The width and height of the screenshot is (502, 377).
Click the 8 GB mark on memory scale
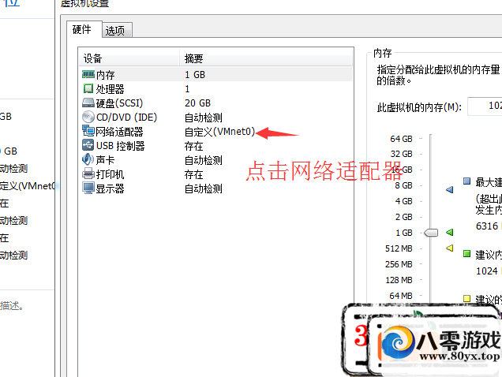click(403, 185)
